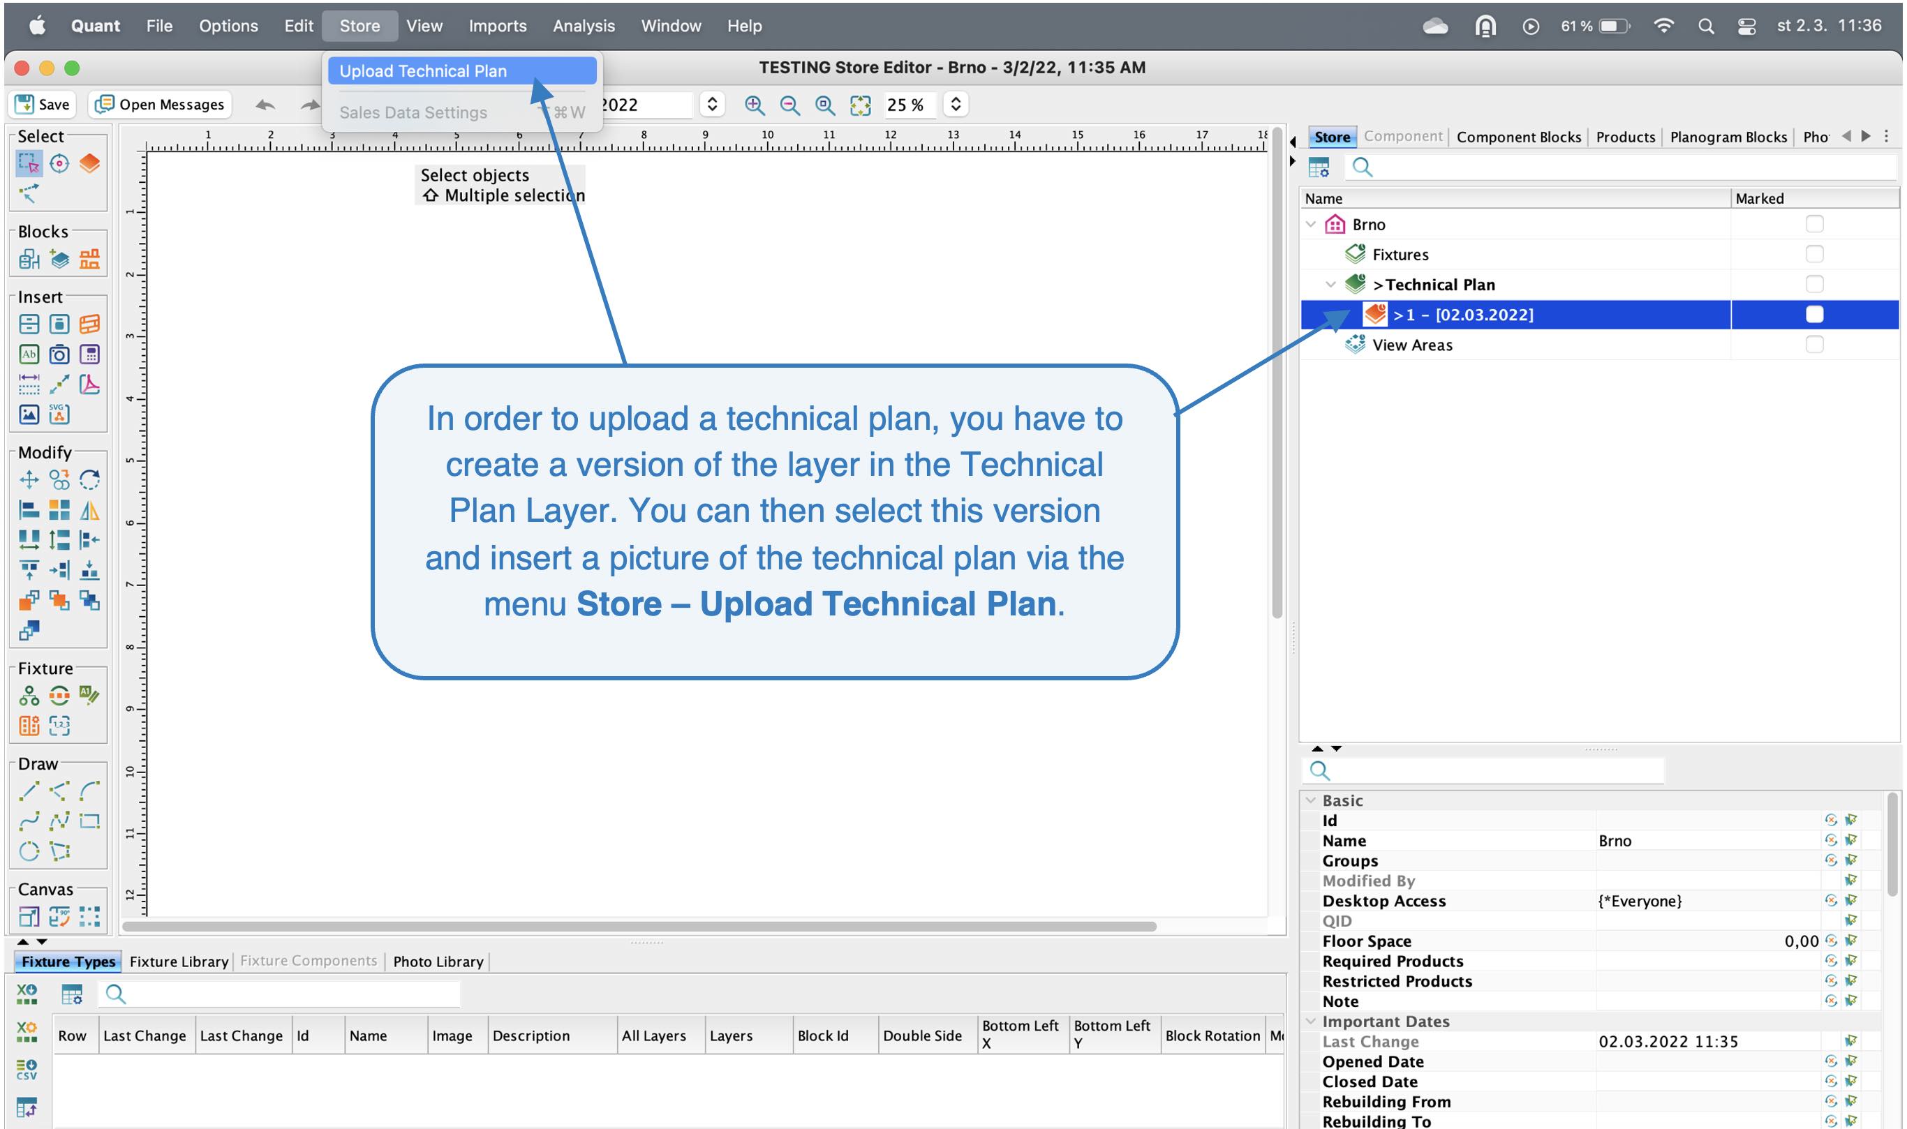Open the zoom percentage stepper dropdown
This screenshot has width=1907, height=1129.
tap(956, 104)
